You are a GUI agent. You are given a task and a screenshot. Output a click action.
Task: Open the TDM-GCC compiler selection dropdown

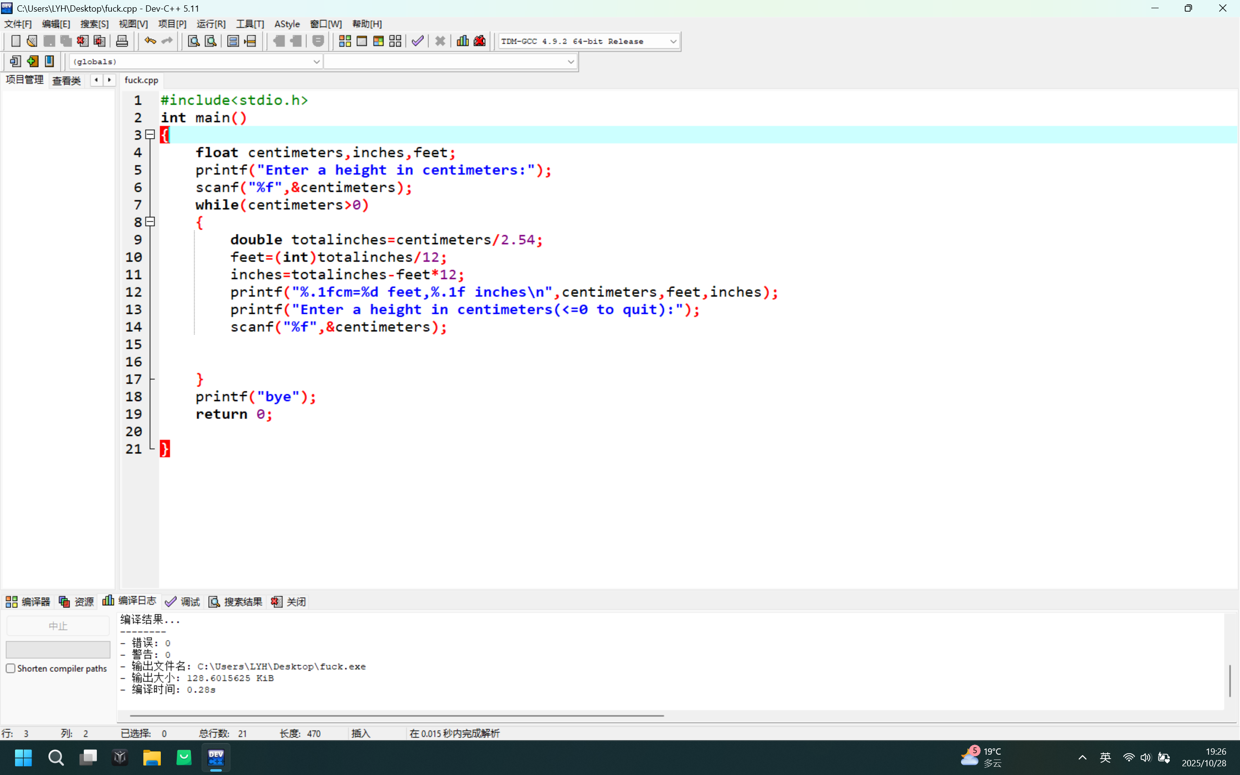(673, 42)
